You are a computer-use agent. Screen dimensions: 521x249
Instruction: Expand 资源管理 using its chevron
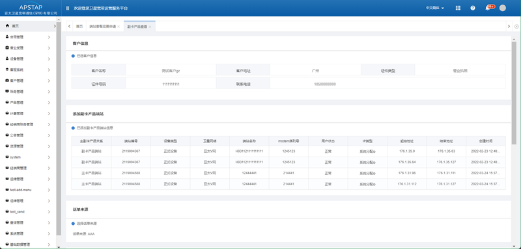tap(49, 146)
